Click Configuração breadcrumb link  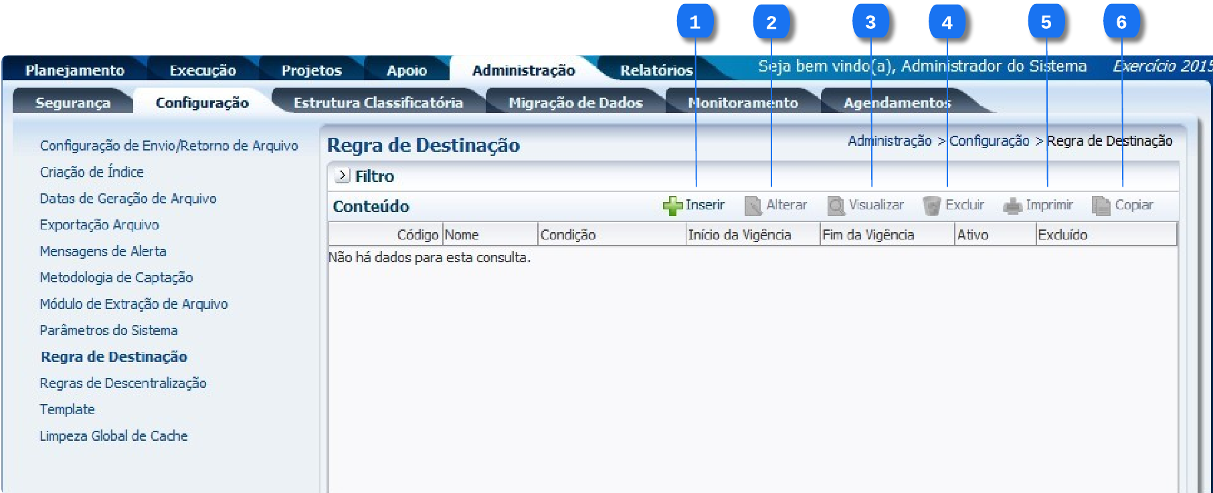coord(989,141)
